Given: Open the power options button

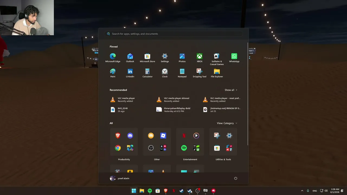Looking at the screenshot, I should point(236,178).
